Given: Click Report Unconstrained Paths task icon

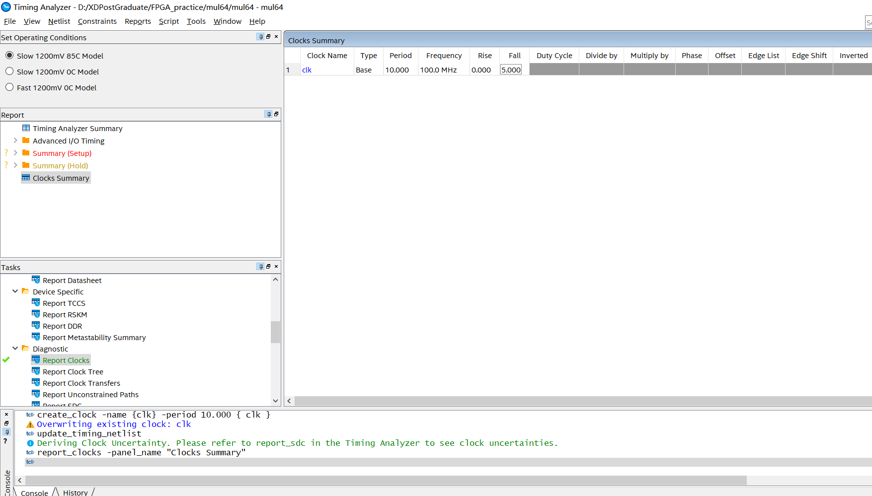Looking at the screenshot, I should pyautogui.click(x=36, y=394).
